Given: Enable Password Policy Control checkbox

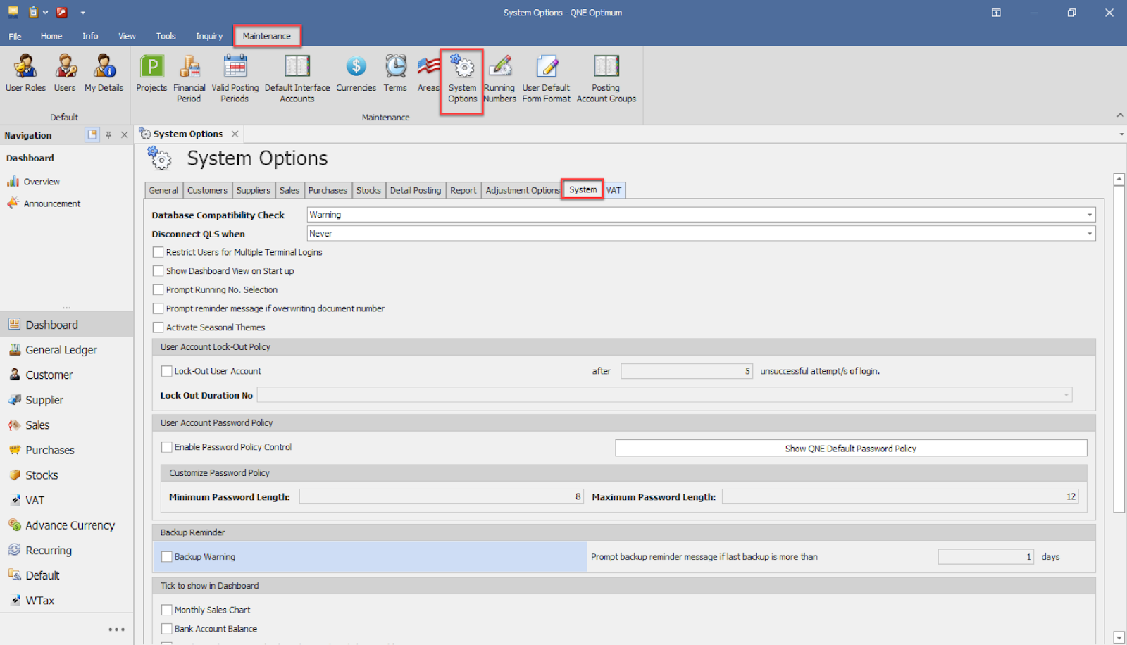Looking at the screenshot, I should point(167,447).
